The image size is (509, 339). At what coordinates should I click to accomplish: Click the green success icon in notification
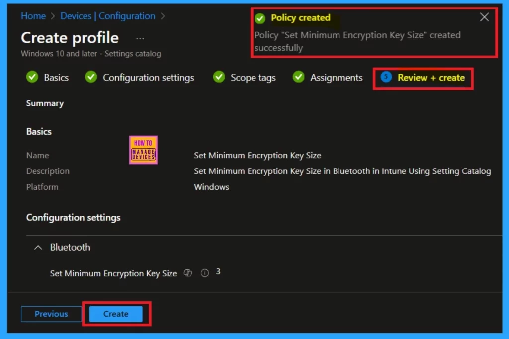tap(259, 18)
